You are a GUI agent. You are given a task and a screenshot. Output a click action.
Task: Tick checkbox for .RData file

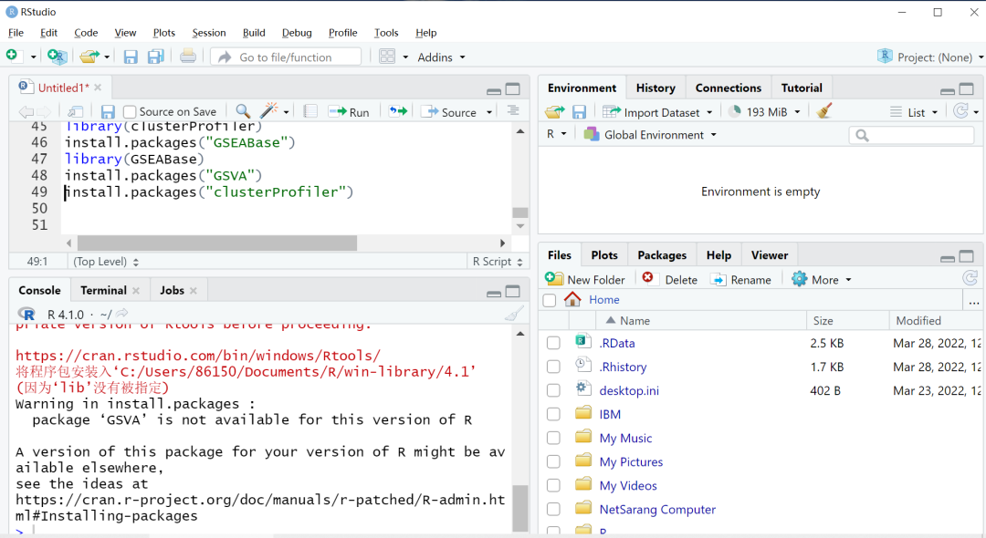pyautogui.click(x=553, y=343)
